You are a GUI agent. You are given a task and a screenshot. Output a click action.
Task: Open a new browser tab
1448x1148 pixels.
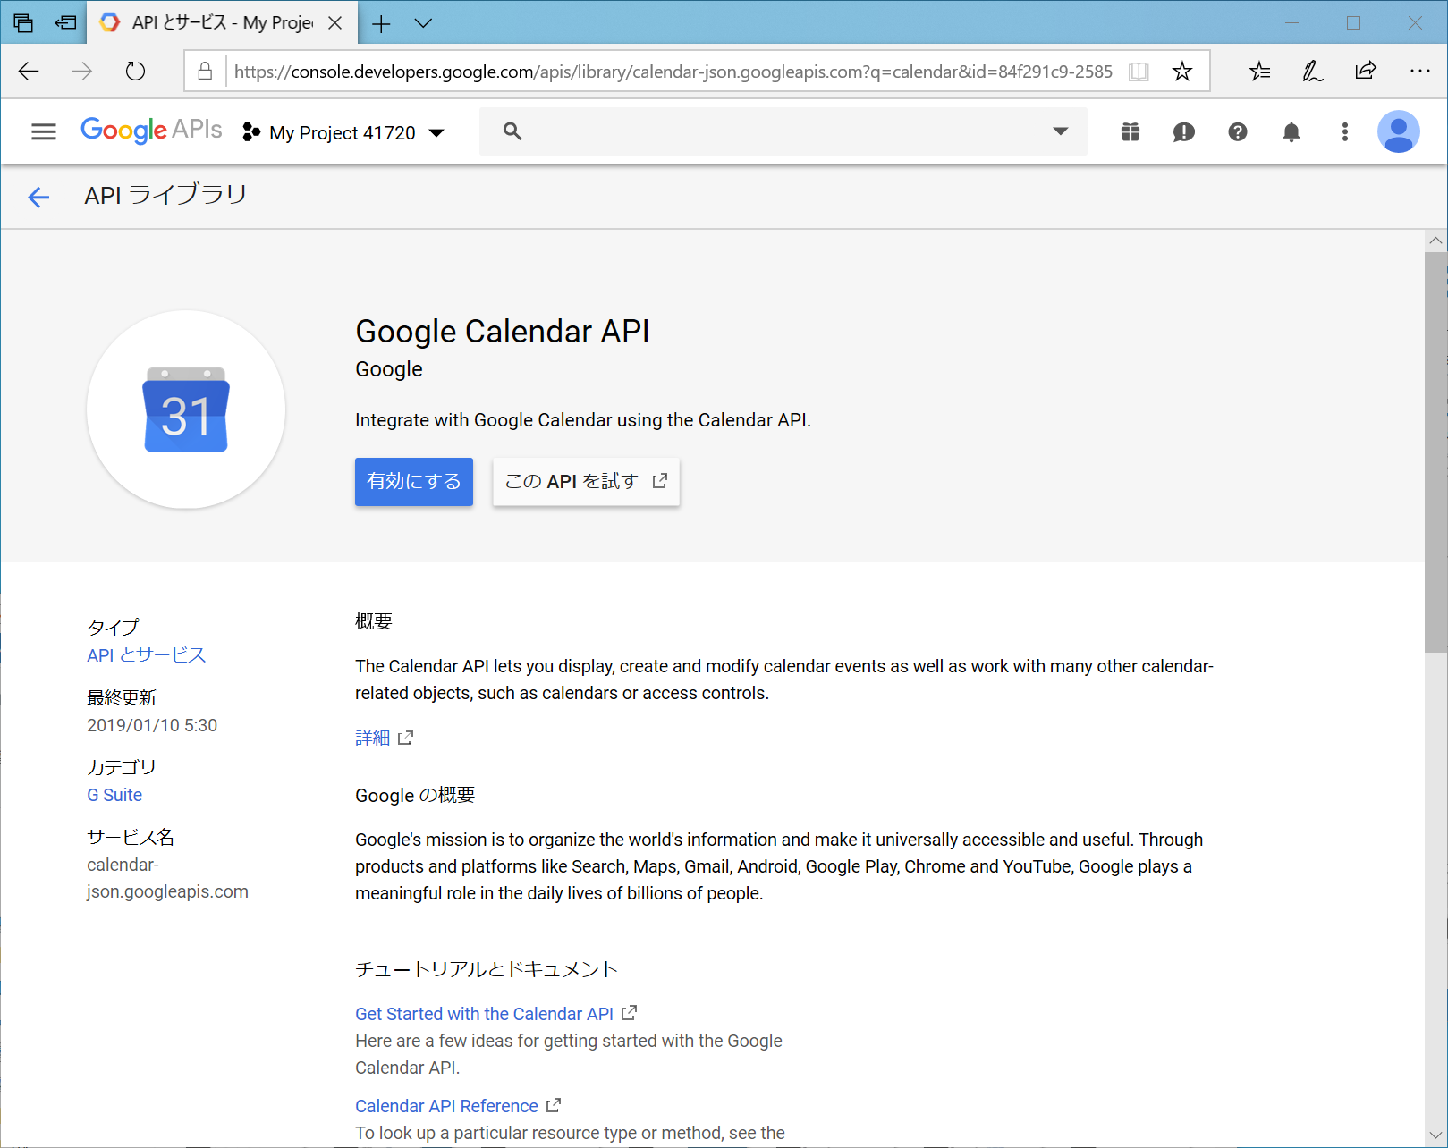coord(381,23)
